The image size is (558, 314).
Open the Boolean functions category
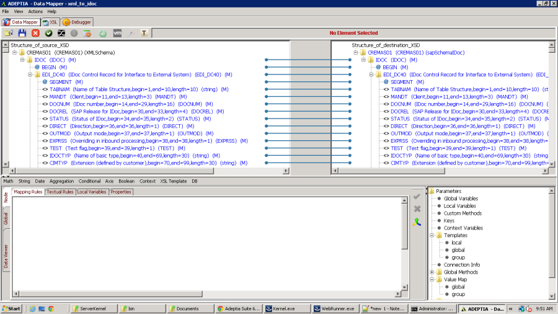[x=126, y=181]
